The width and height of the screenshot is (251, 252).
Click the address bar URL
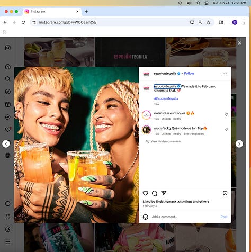(x=68, y=22)
